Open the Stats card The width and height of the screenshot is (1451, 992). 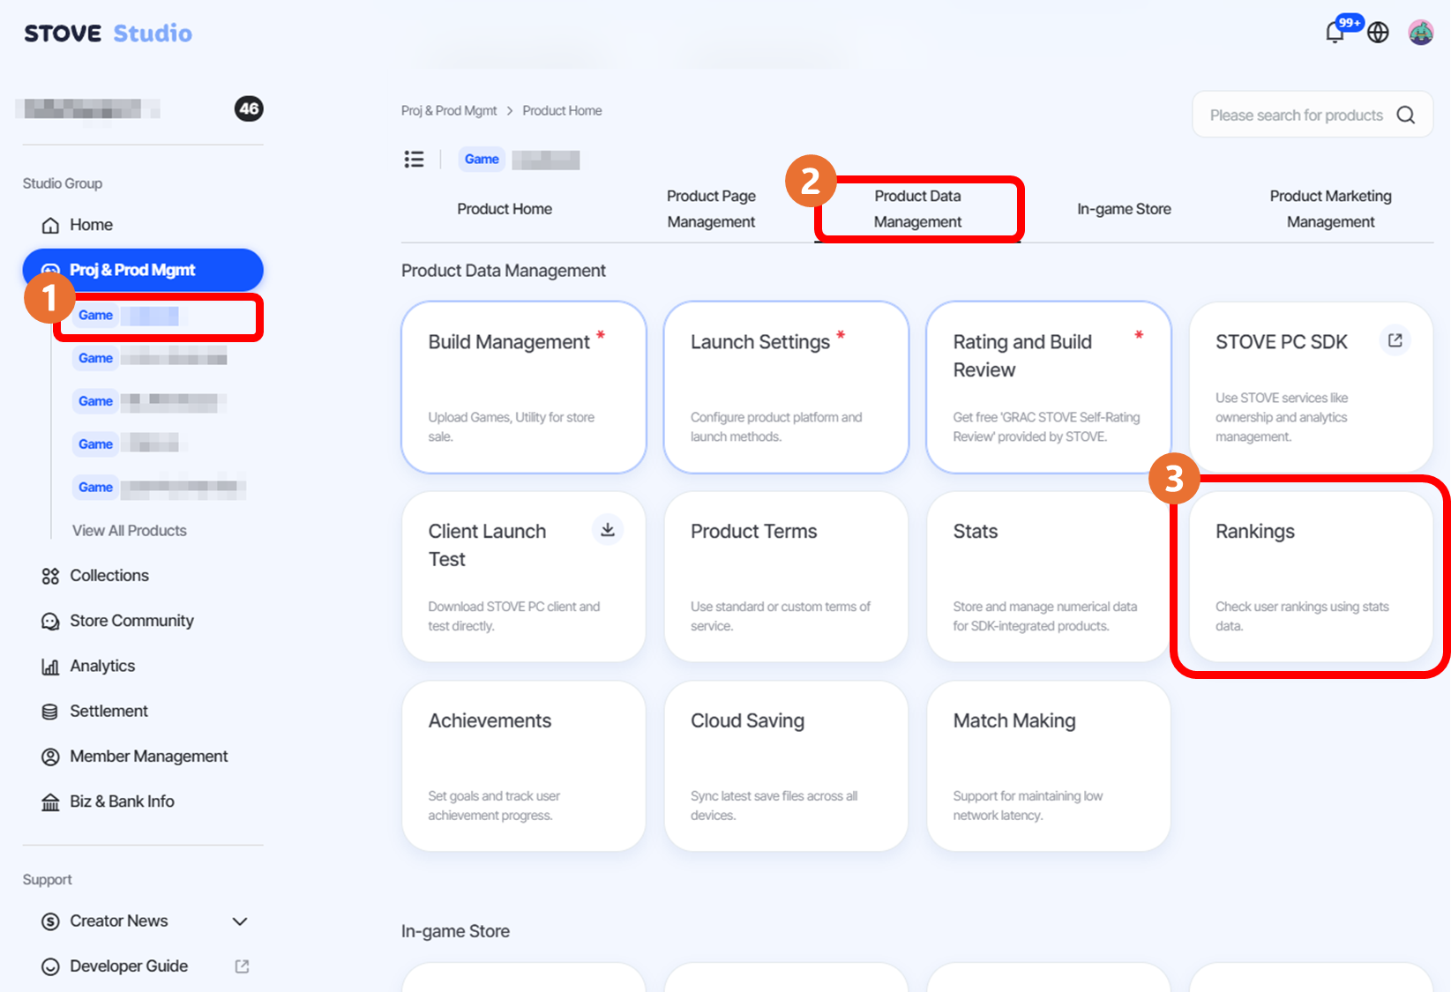(1049, 577)
